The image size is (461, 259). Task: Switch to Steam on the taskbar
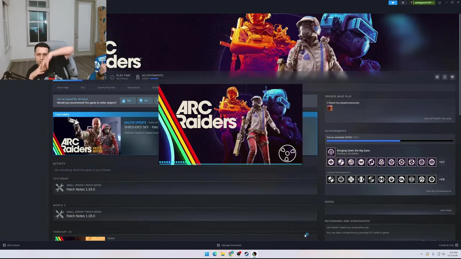coord(246,254)
